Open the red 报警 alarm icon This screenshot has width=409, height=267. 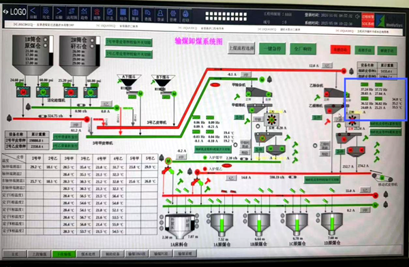point(97,14)
